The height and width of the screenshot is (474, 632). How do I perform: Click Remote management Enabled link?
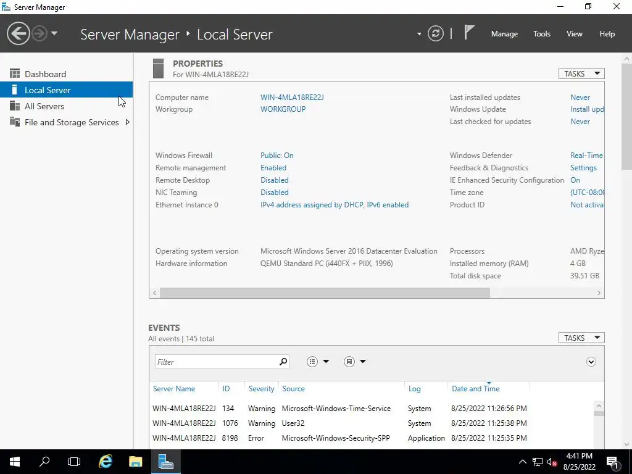[273, 168]
